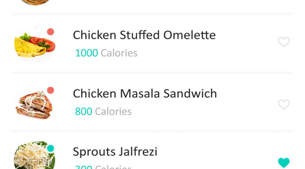Tap the red non-veg dot on sandwich

[x=51, y=90]
